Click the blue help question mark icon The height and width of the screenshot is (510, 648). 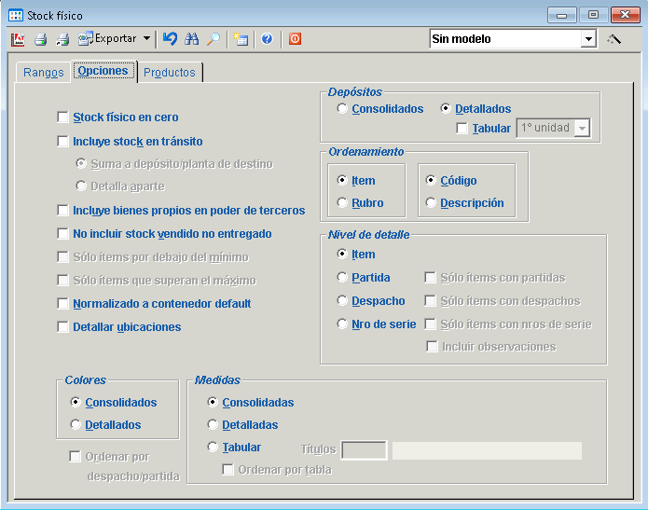(267, 39)
